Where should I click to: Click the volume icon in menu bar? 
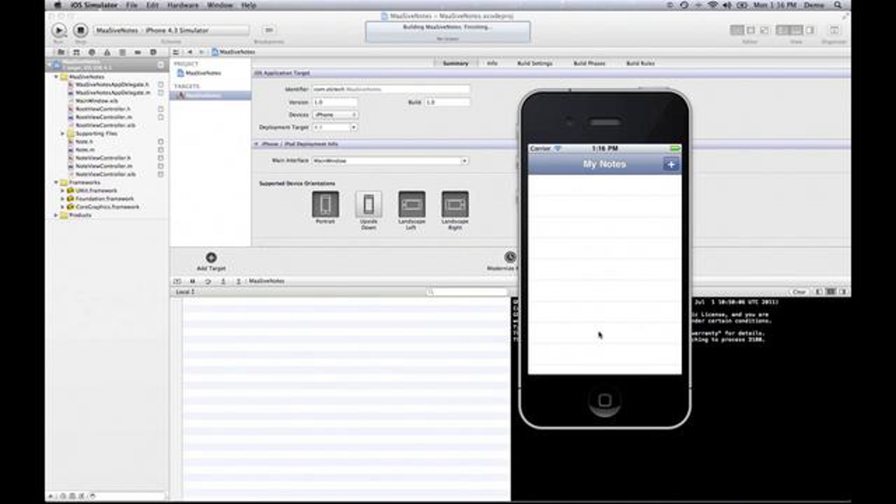[727, 5]
